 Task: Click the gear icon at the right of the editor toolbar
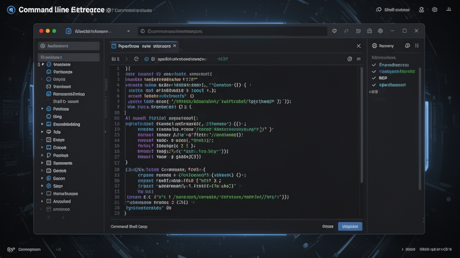349,59
